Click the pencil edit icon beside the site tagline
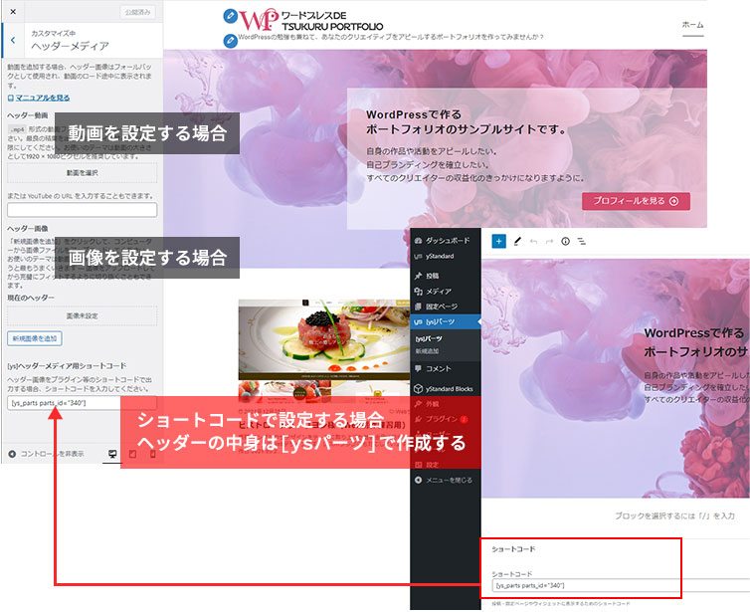The image size is (750, 612). pos(230,41)
